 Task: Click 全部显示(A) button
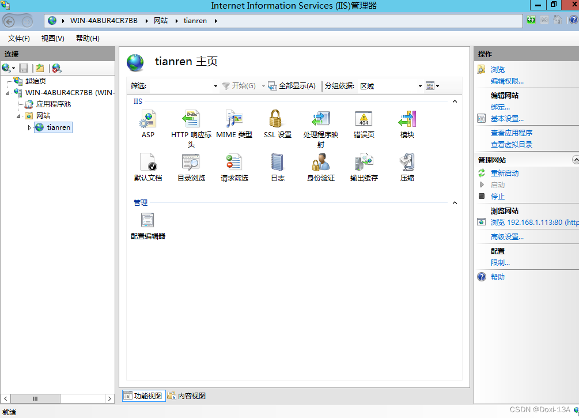(292, 86)
